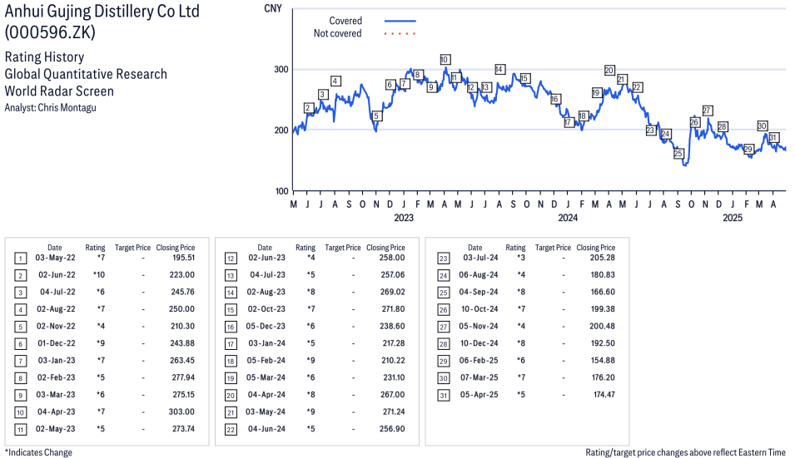Select the date 02-Aug-23
This screenshot has width=795, height=458.
pyautogui.click(x=266, y=292)
